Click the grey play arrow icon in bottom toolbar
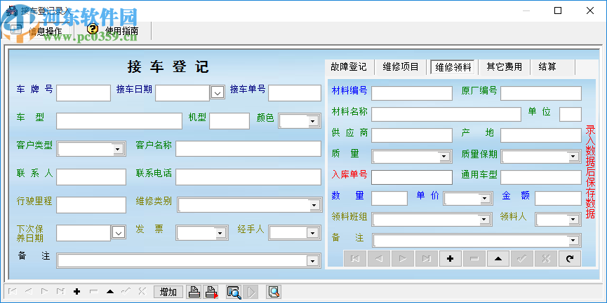This screenshot has height=303, width=607. [251, 293]
